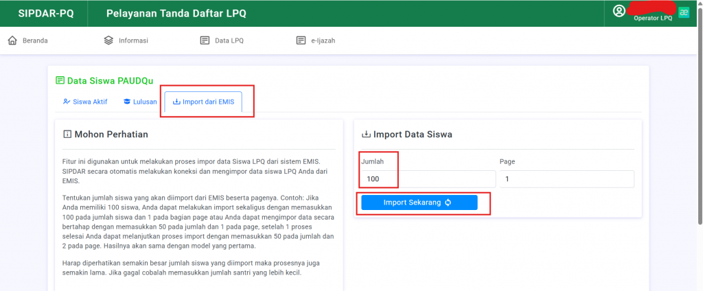The width and height of the screenshot is (703, 291).
Task: Select the Import dari EMIS tab
Action: coord(203,102)
